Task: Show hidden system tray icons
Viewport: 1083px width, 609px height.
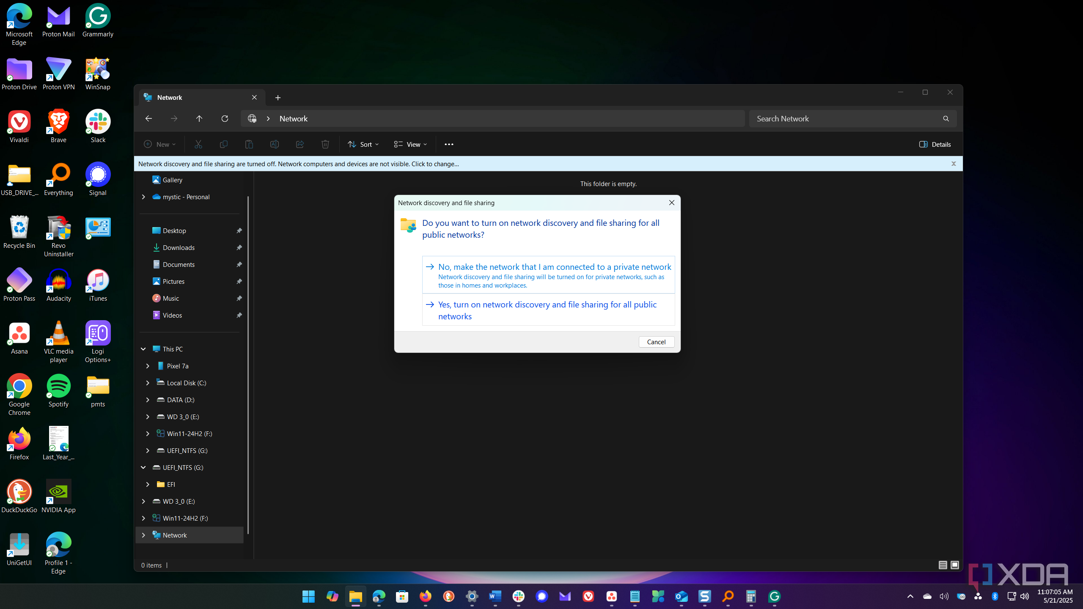Action: tap(910, 596)
